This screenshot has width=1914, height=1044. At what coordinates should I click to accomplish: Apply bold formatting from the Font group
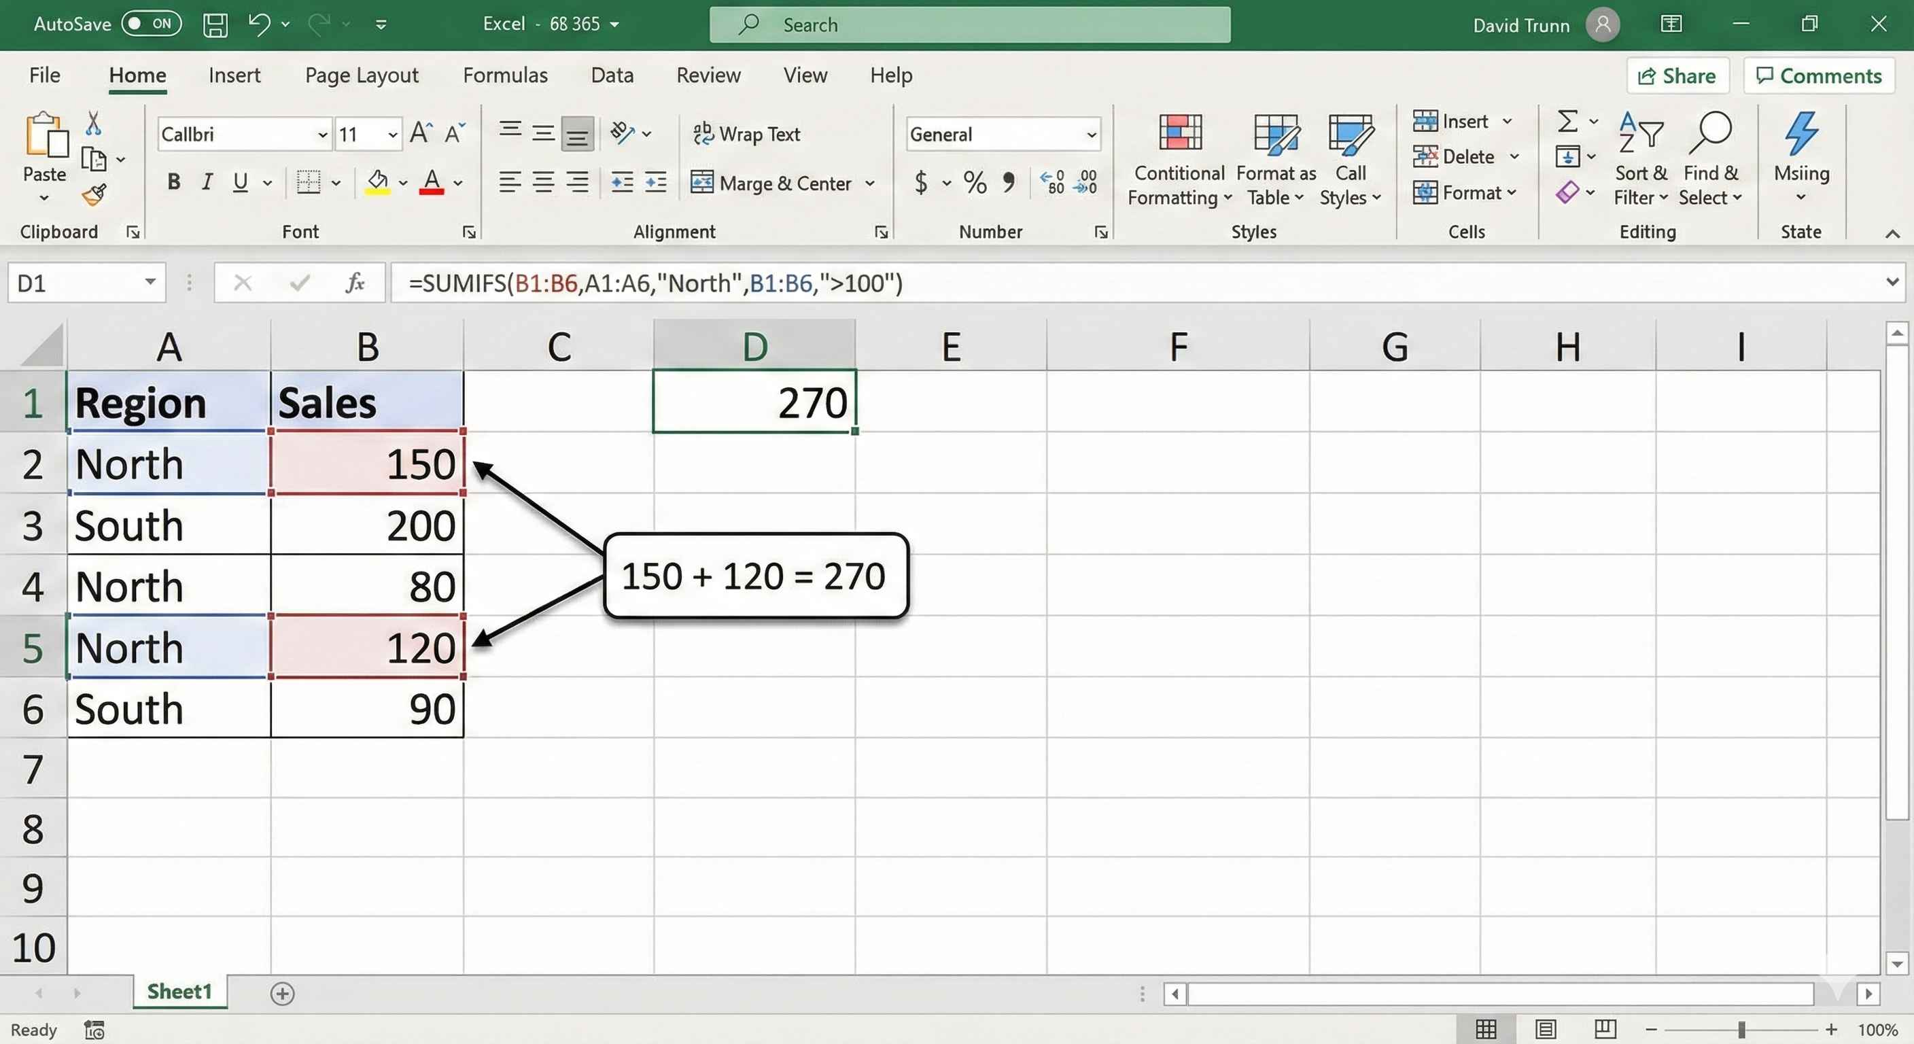(173, 182)
